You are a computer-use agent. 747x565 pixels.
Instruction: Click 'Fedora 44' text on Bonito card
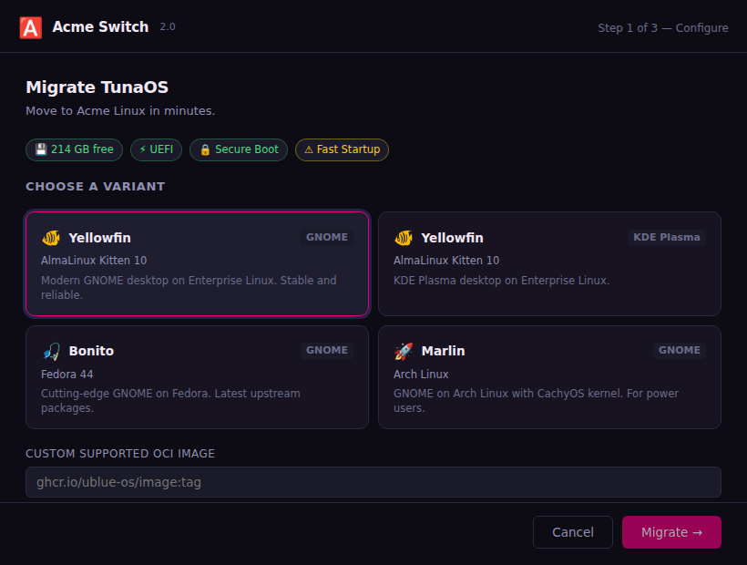(67, 375)
